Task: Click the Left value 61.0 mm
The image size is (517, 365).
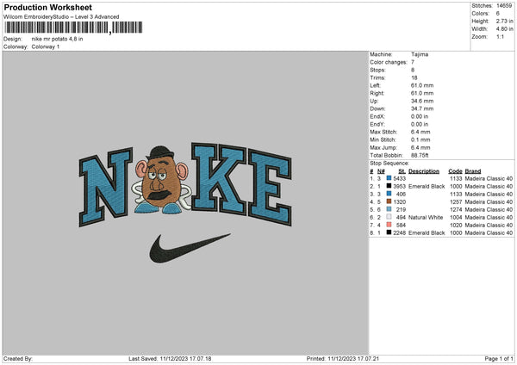Action: click(x=422, y=85)
